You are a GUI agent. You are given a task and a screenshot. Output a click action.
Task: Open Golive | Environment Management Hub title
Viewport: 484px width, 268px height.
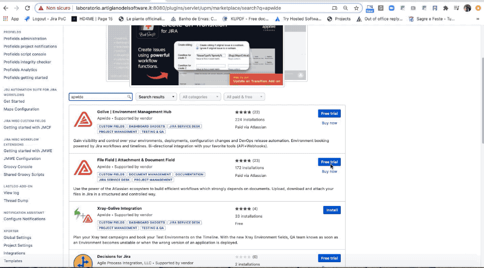(134, 112)
